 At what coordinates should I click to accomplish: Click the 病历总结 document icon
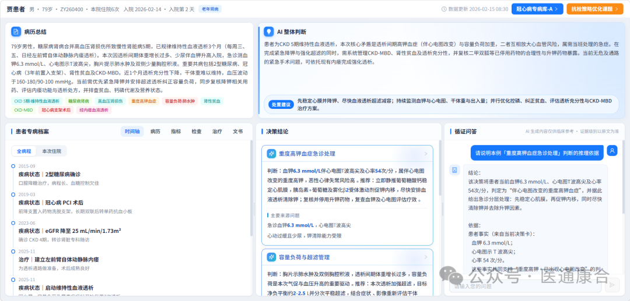[x=16, y=31]
